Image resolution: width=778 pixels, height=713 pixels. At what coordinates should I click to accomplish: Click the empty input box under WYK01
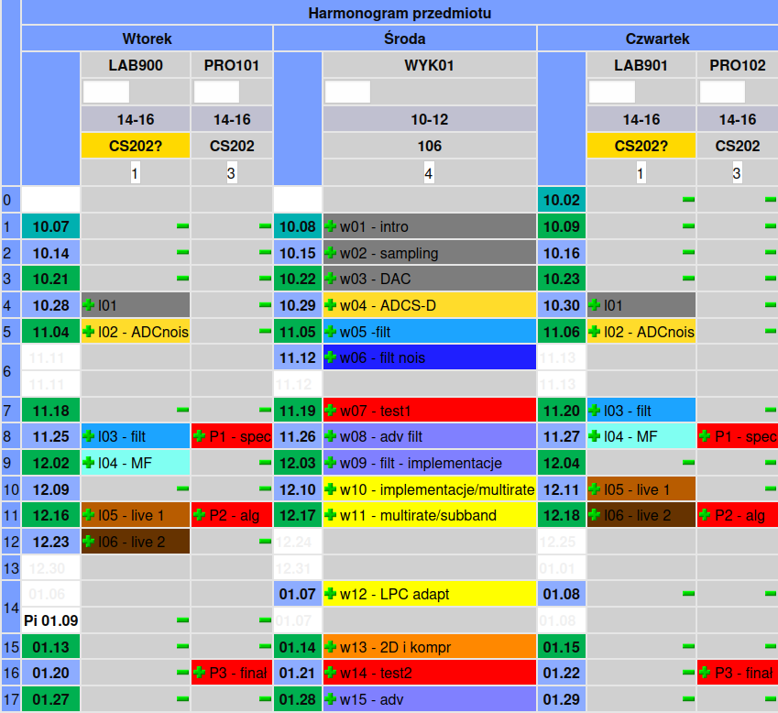[347, 92]
